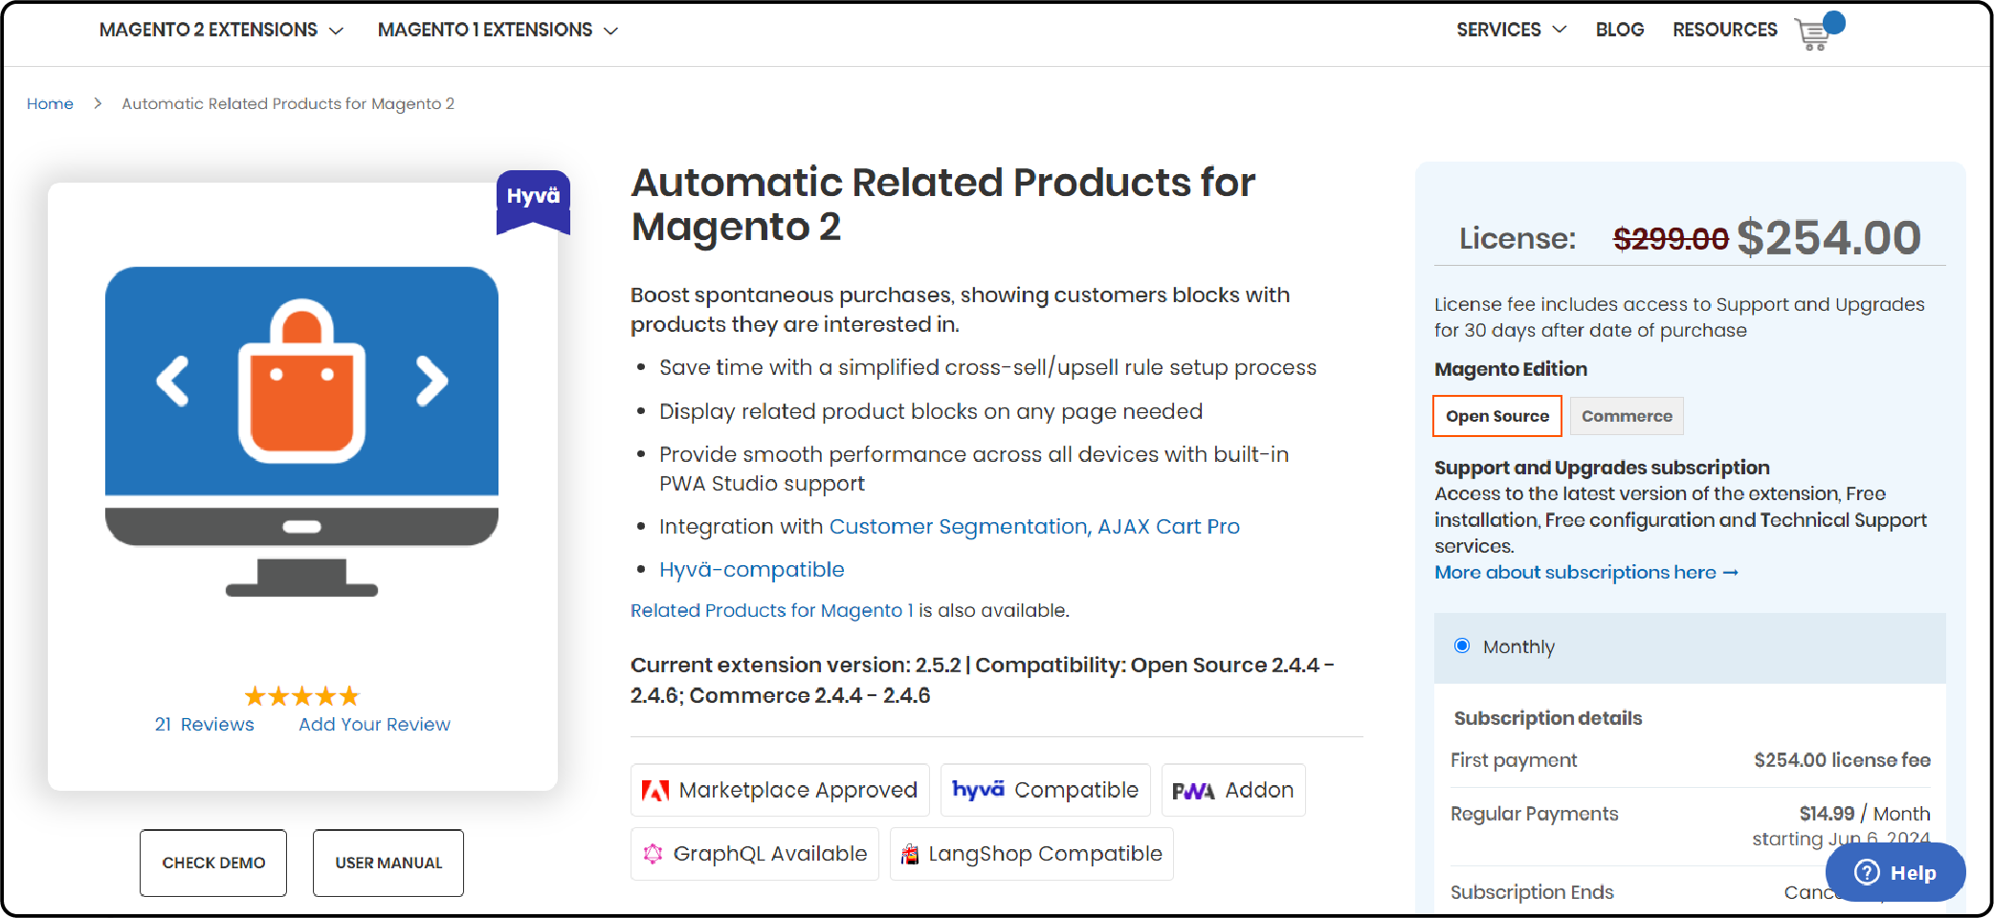Screen dimensions: 1994x918
Task: Expand the Magento 2 Extensions menu
Action: (x=221, y=30)
